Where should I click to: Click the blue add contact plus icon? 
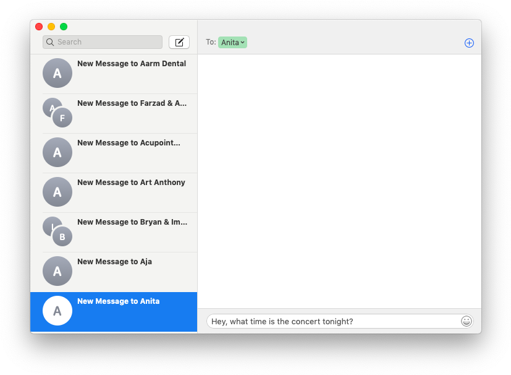(x=469, y=43)
